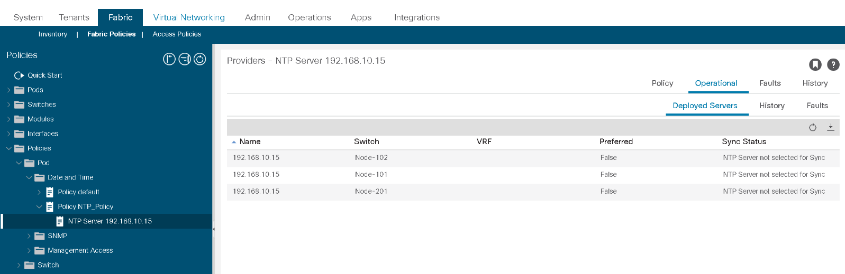Expand Policy default node

(39, 192)
